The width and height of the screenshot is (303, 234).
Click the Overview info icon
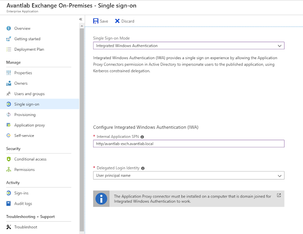pyautogui.click(x=9, y=28)
